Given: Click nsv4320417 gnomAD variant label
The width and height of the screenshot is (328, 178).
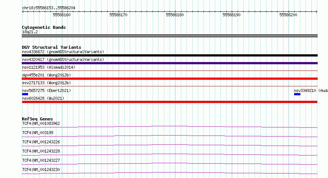Looking at the screenshot, I should [x=63, y=59].
